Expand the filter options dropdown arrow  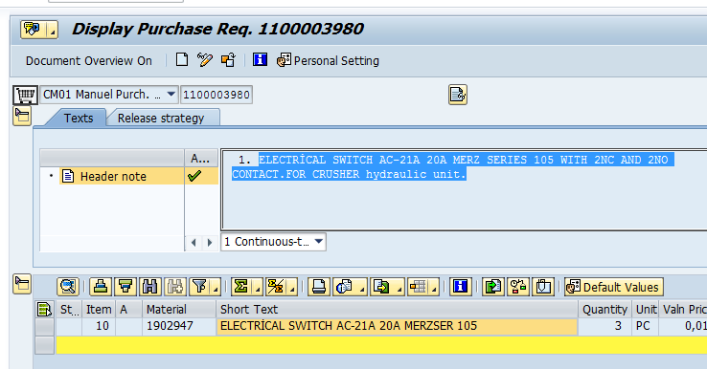point(216,287)
